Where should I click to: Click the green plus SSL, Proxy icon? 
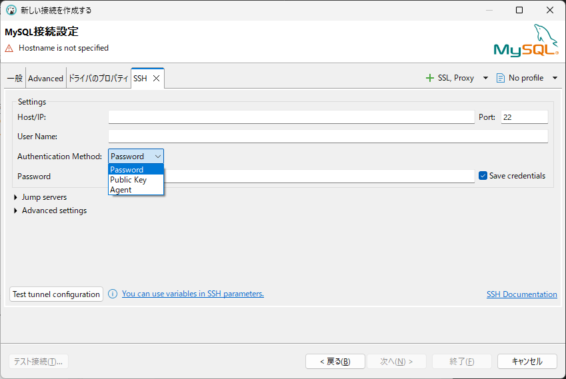point(430,78)
